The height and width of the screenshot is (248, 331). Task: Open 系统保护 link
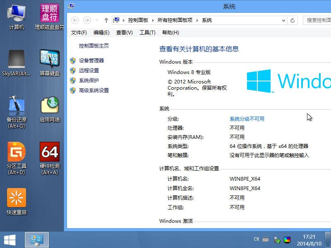click(x=89, y=81)
